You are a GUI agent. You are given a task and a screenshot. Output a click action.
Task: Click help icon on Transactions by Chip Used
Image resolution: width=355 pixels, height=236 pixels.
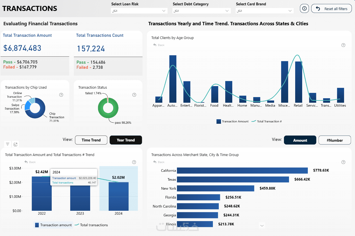(61, 95)
